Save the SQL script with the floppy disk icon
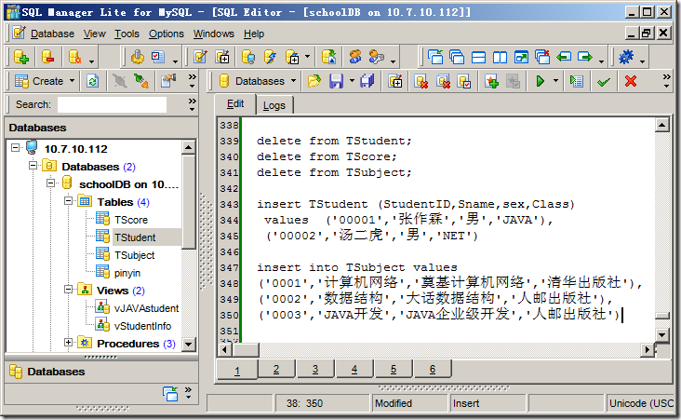The width and height of the screenshot is (681, 420). click(x=336, y=81)
